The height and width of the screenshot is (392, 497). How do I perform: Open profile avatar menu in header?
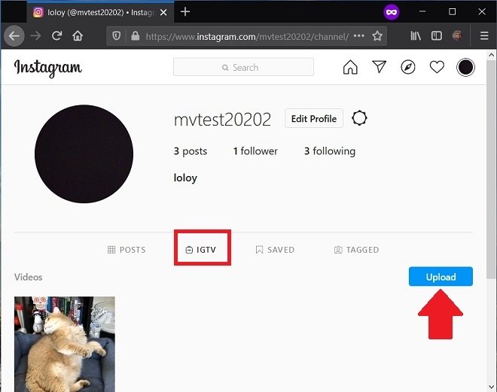[x=465, y=67]
